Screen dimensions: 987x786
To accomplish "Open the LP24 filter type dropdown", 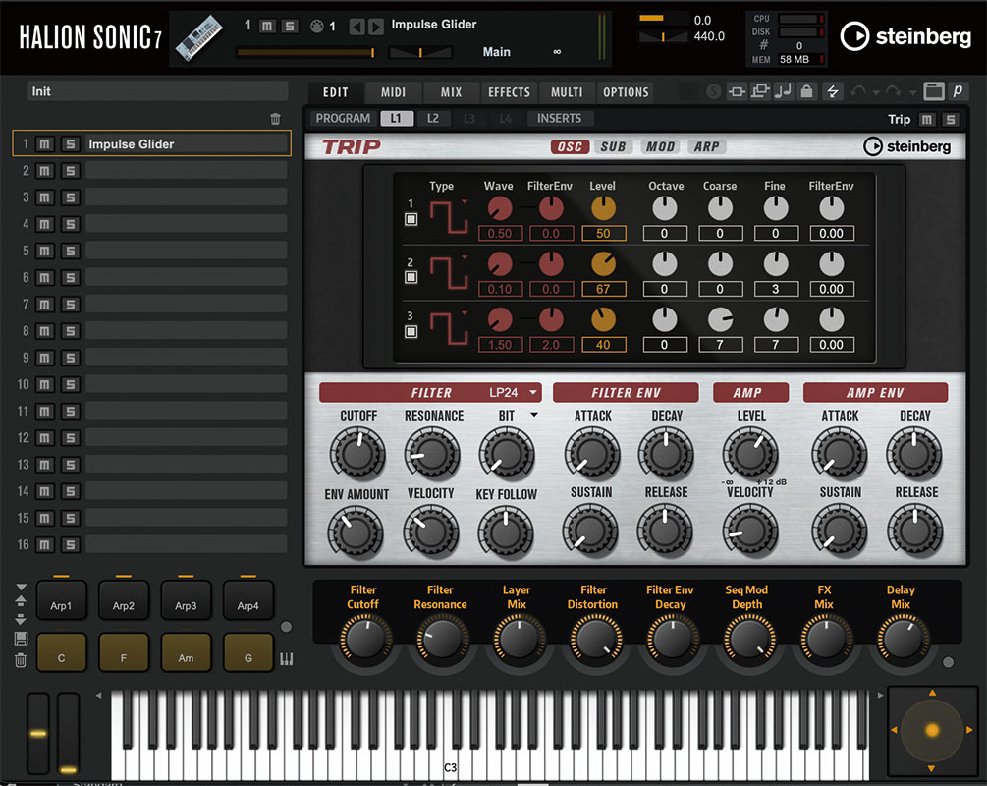I will tap(515, 392).
